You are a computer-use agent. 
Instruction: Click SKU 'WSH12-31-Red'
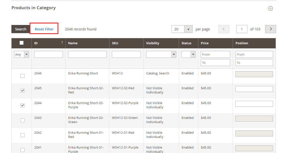click(123, 133)
